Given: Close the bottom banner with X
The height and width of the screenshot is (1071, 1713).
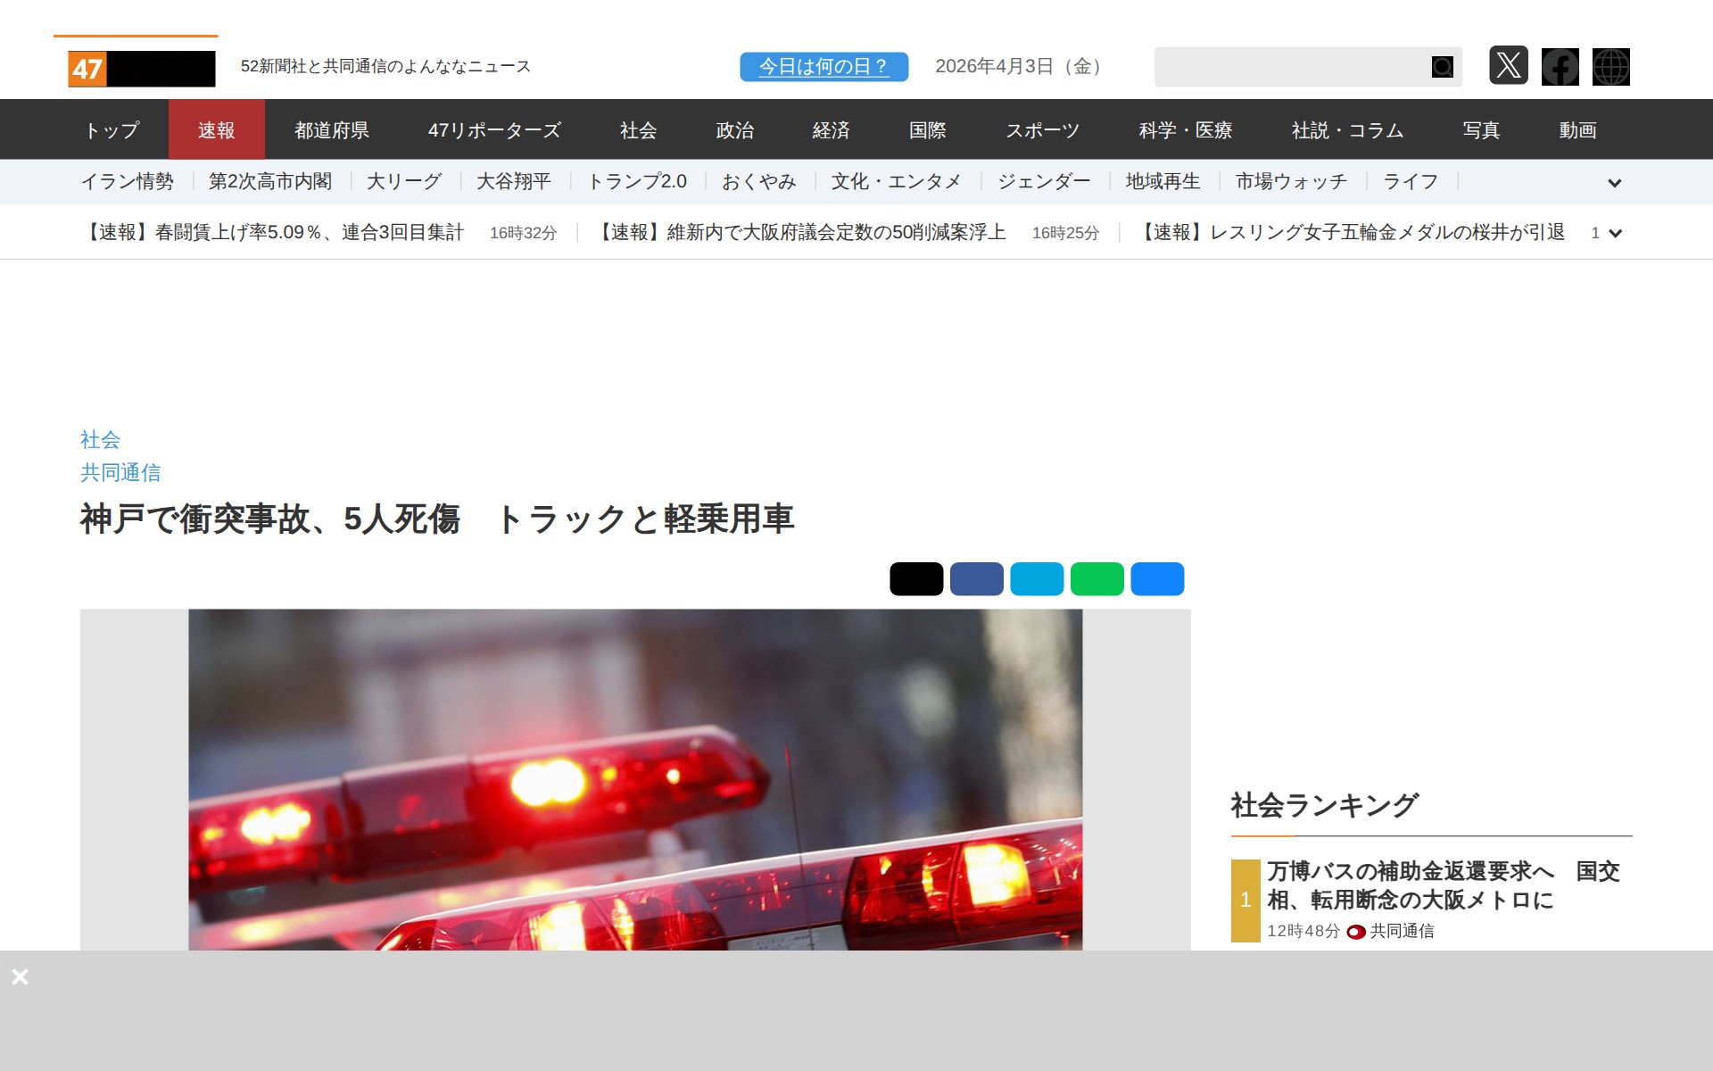Looking at the screenshot, I should (20, 976).
